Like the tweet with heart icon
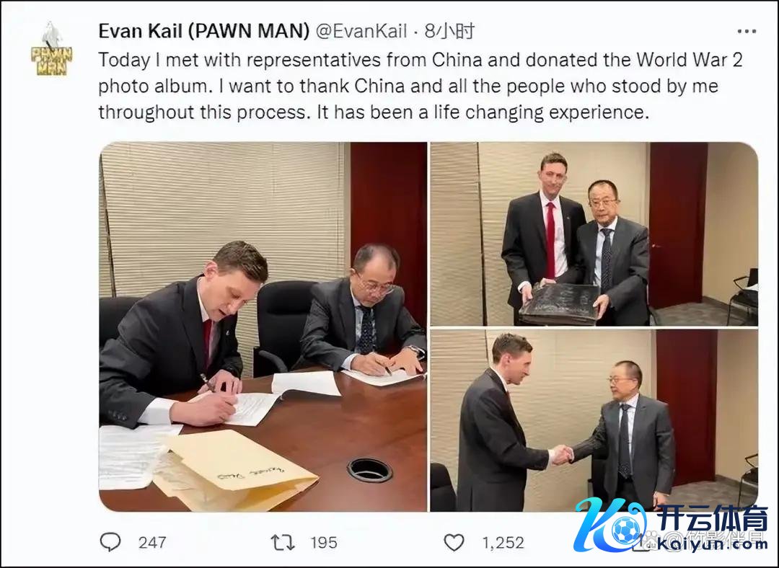 pos(454,543)
